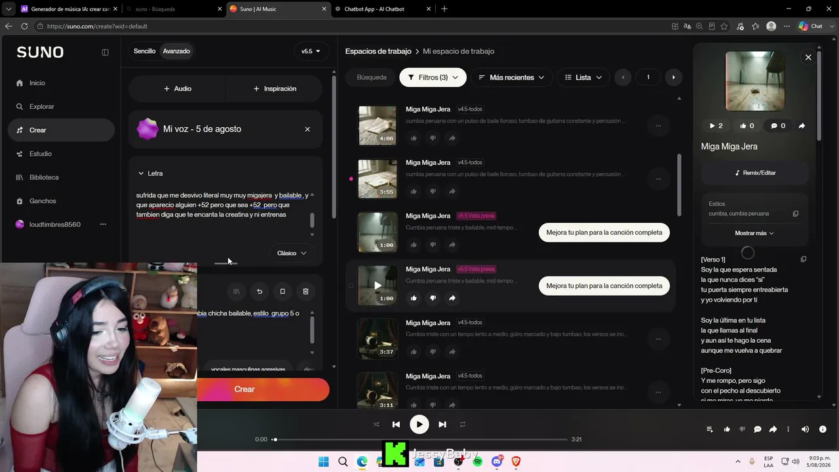Image resolution: width=839 pixels, height=472 pixels.
Task: Open the Estudio section
Action: point(40,154)
